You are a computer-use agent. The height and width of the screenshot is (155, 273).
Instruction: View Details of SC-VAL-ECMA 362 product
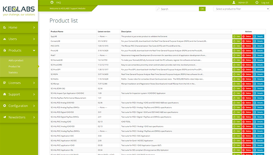258,88
